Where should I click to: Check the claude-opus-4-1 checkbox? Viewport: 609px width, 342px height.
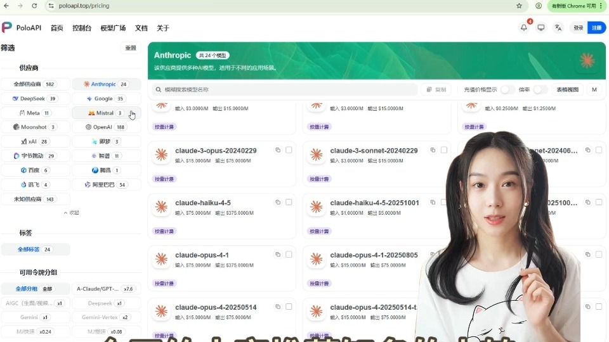[x=289, y=255]
